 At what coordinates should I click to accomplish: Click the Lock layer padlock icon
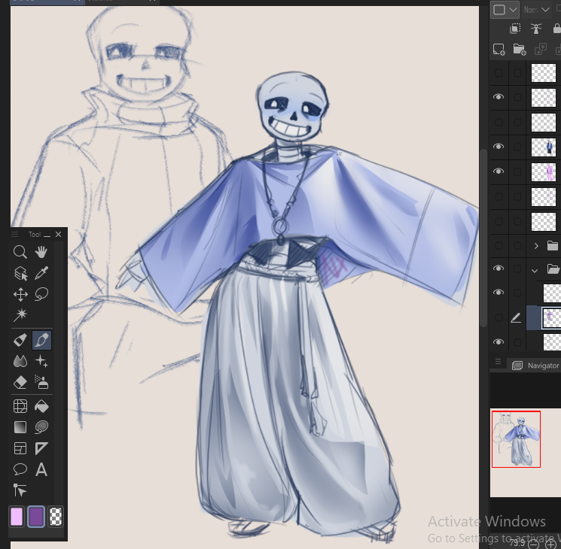click(x=556, y=29)
